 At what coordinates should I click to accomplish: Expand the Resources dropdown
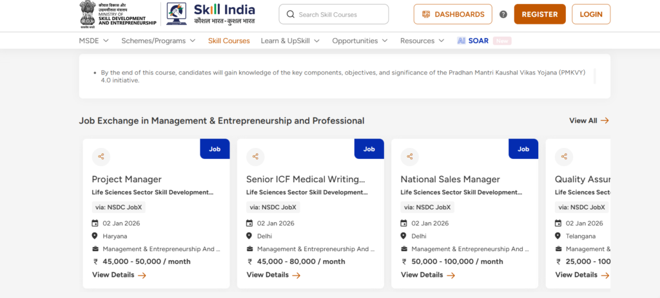[x=423, y=41]
